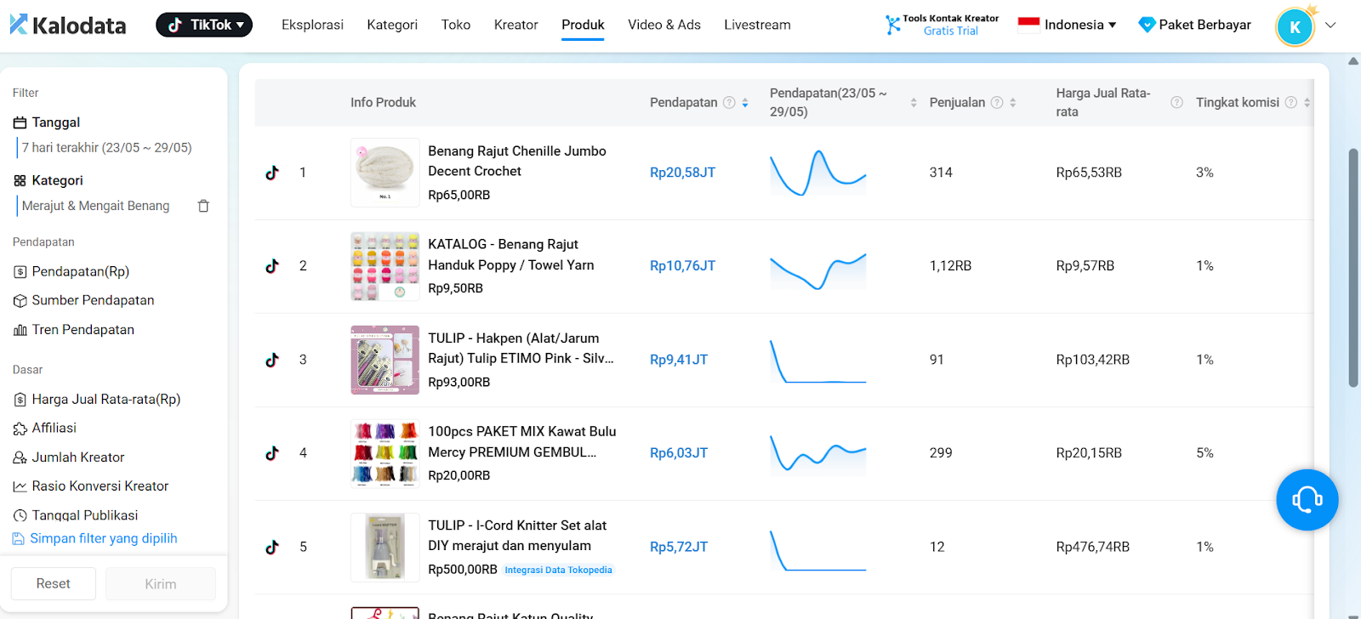Go to the Kreator tab
Viewport: 1361px width, 619px height.
click(516, 25)
